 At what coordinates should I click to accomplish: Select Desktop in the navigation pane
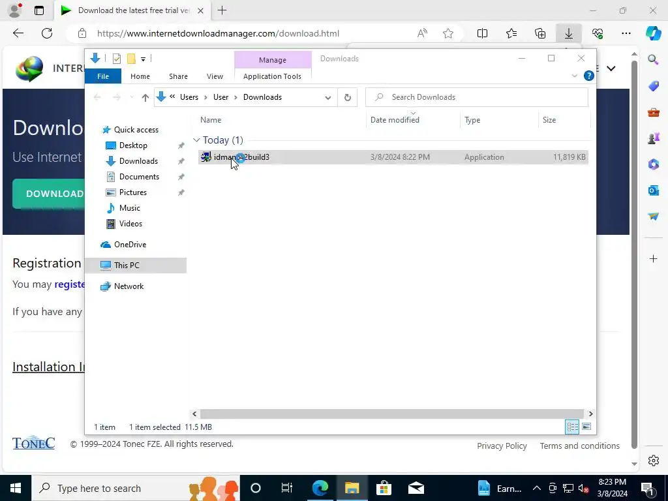tap(133, 145)
